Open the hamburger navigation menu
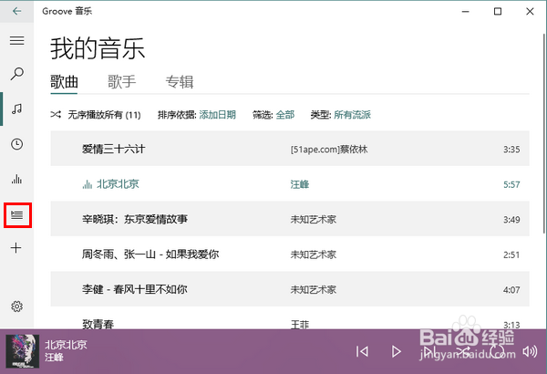This screenshot has width=547, height=374. pyautogui.click(x=16, y=40)
